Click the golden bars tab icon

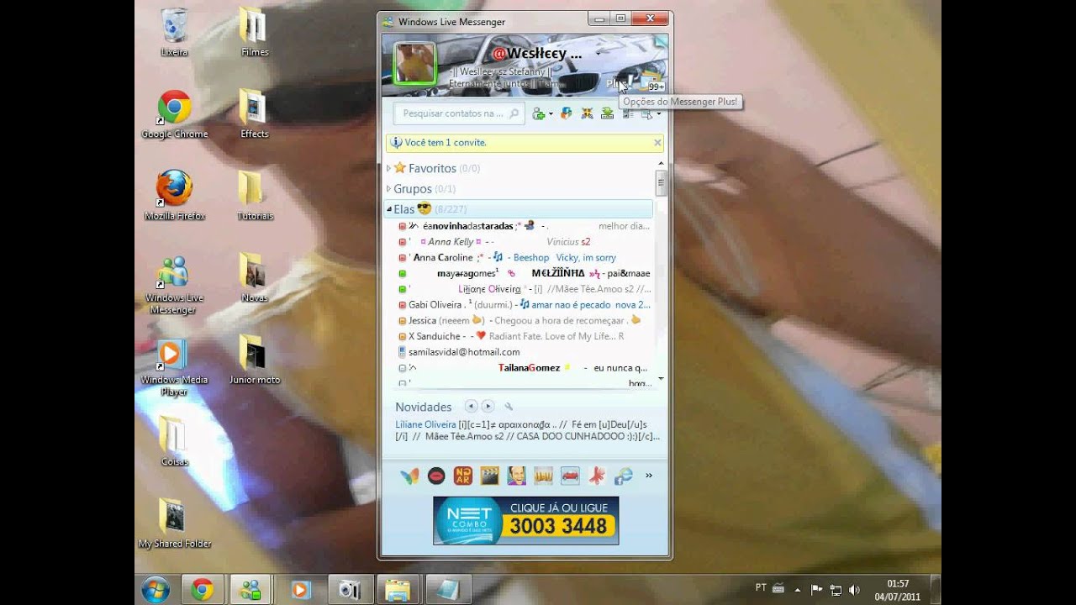click(x=543, y=476)
